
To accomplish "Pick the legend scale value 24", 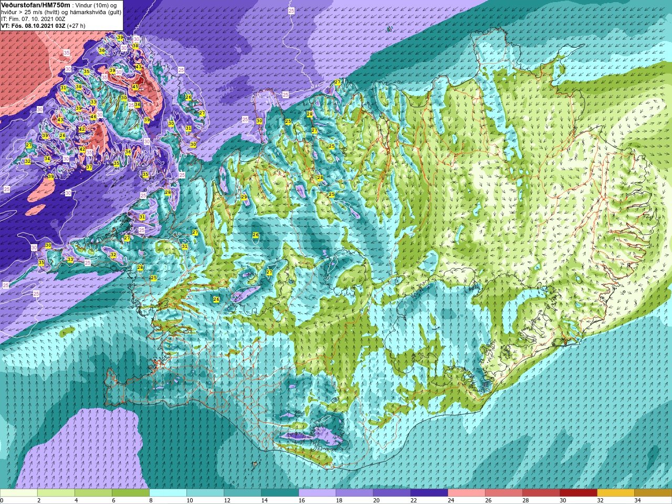I will pos(450,500).
